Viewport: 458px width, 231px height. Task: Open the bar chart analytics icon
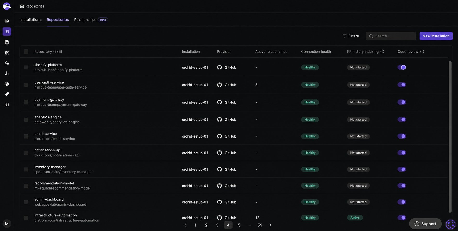7,74
